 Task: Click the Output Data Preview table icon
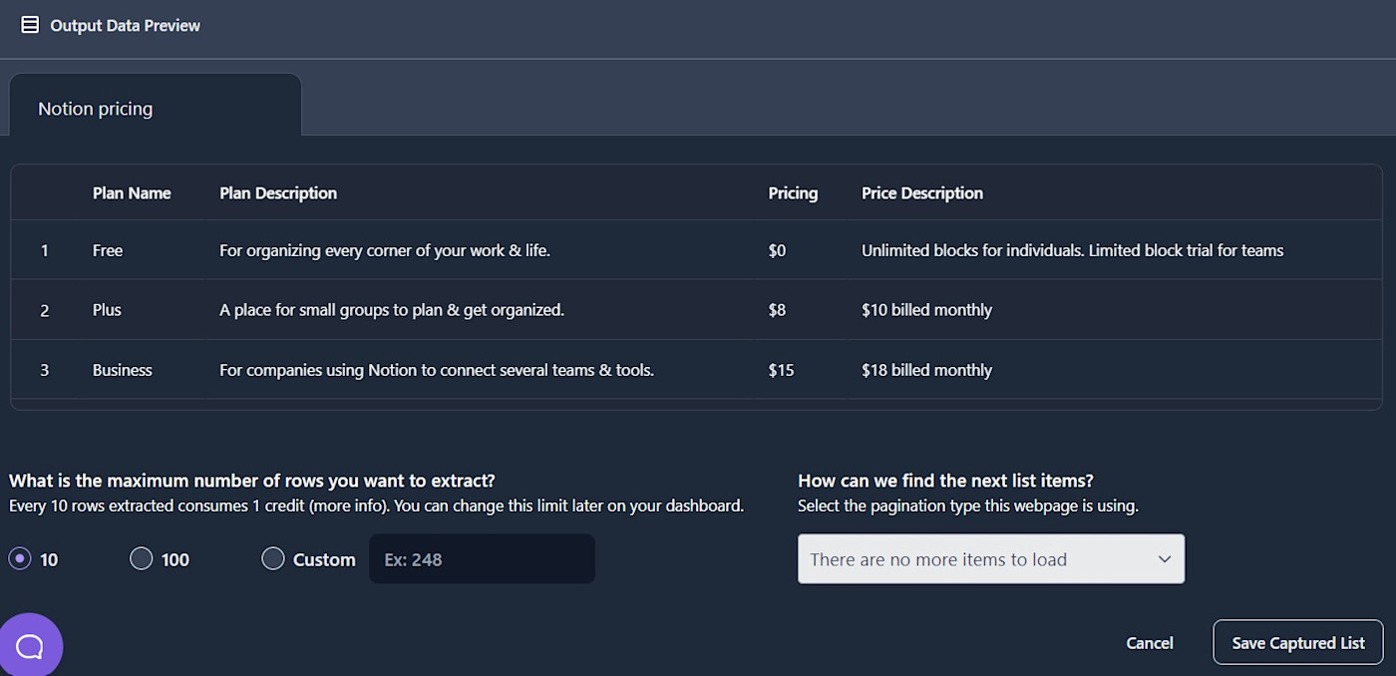coord(30,25)
